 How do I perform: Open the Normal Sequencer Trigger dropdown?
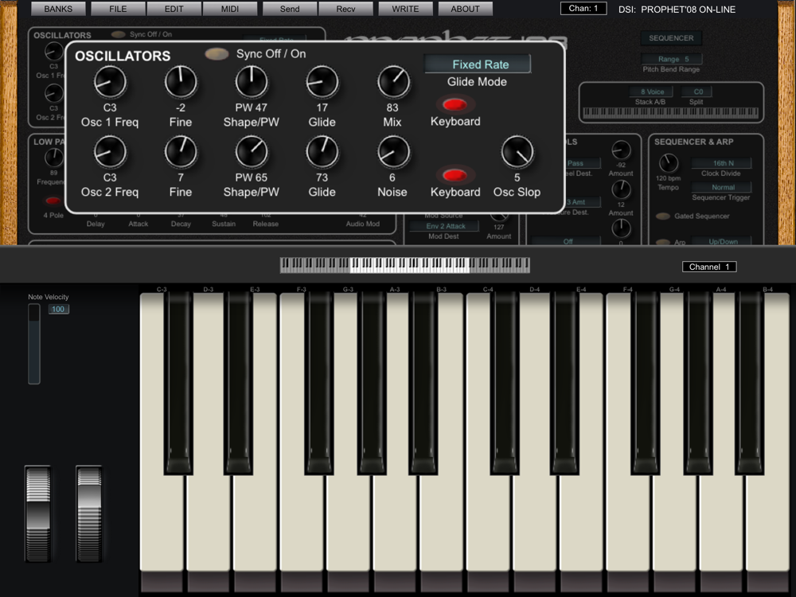(721, 187)
